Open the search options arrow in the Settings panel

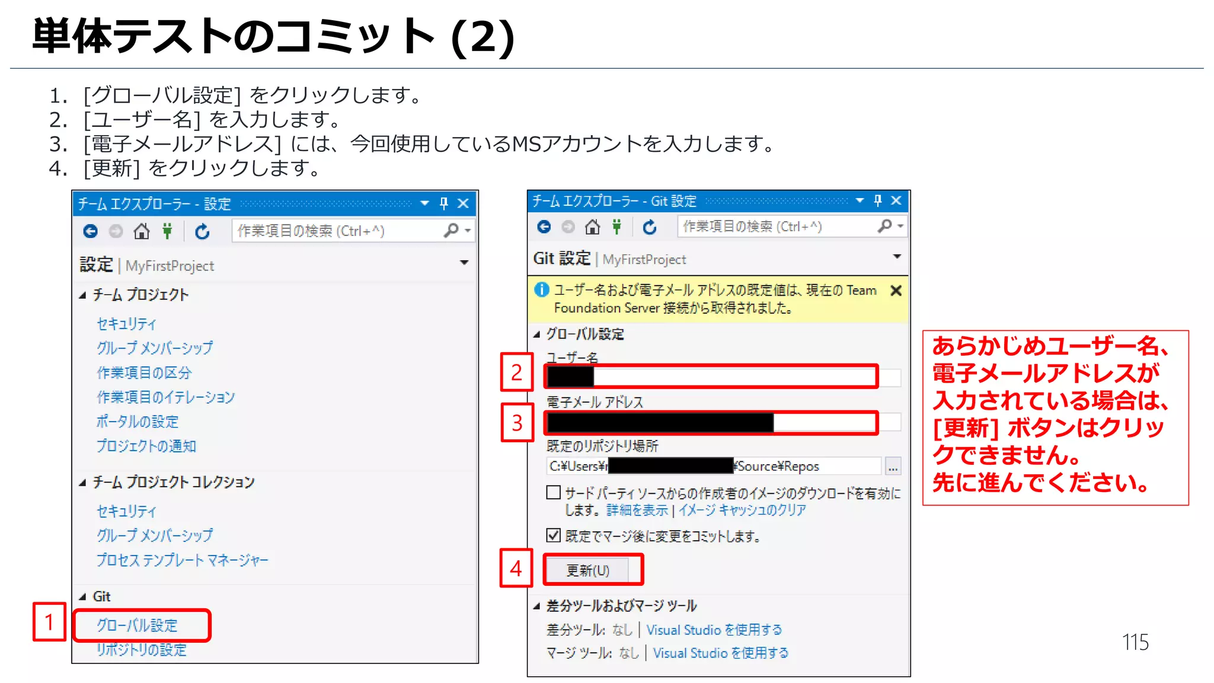[468, 231]
